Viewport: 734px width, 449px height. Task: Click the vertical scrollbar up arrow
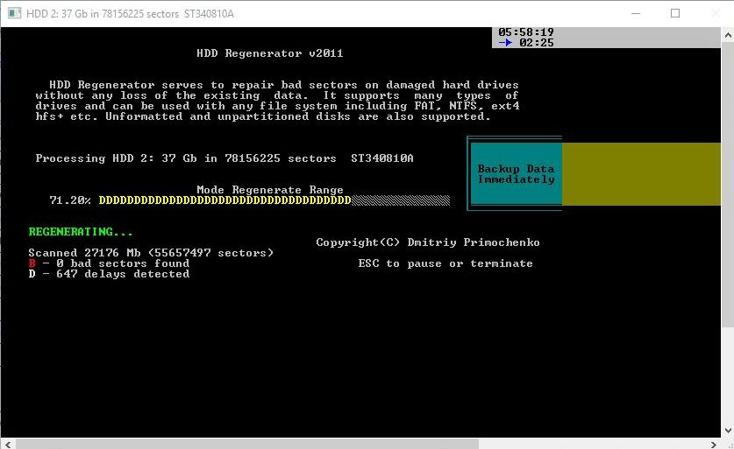click(728, 35)
